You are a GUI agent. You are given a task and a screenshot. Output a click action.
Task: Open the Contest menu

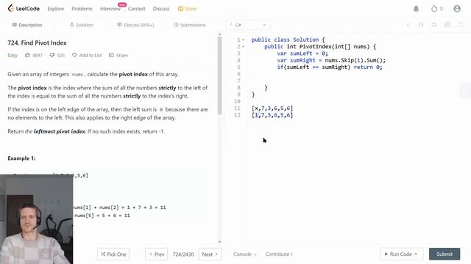[x=136, y=9]
